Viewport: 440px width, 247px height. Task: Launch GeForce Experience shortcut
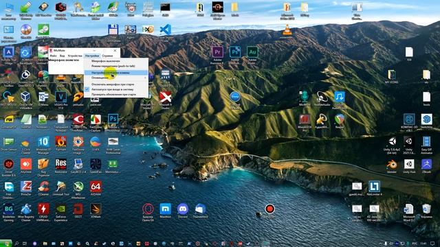(61, 209)
